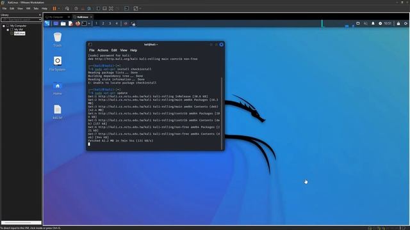The height and width of the screenshot is (230, 410).
Task: Open the file manager icon in Kali panel
Action: tap(63, 24)
